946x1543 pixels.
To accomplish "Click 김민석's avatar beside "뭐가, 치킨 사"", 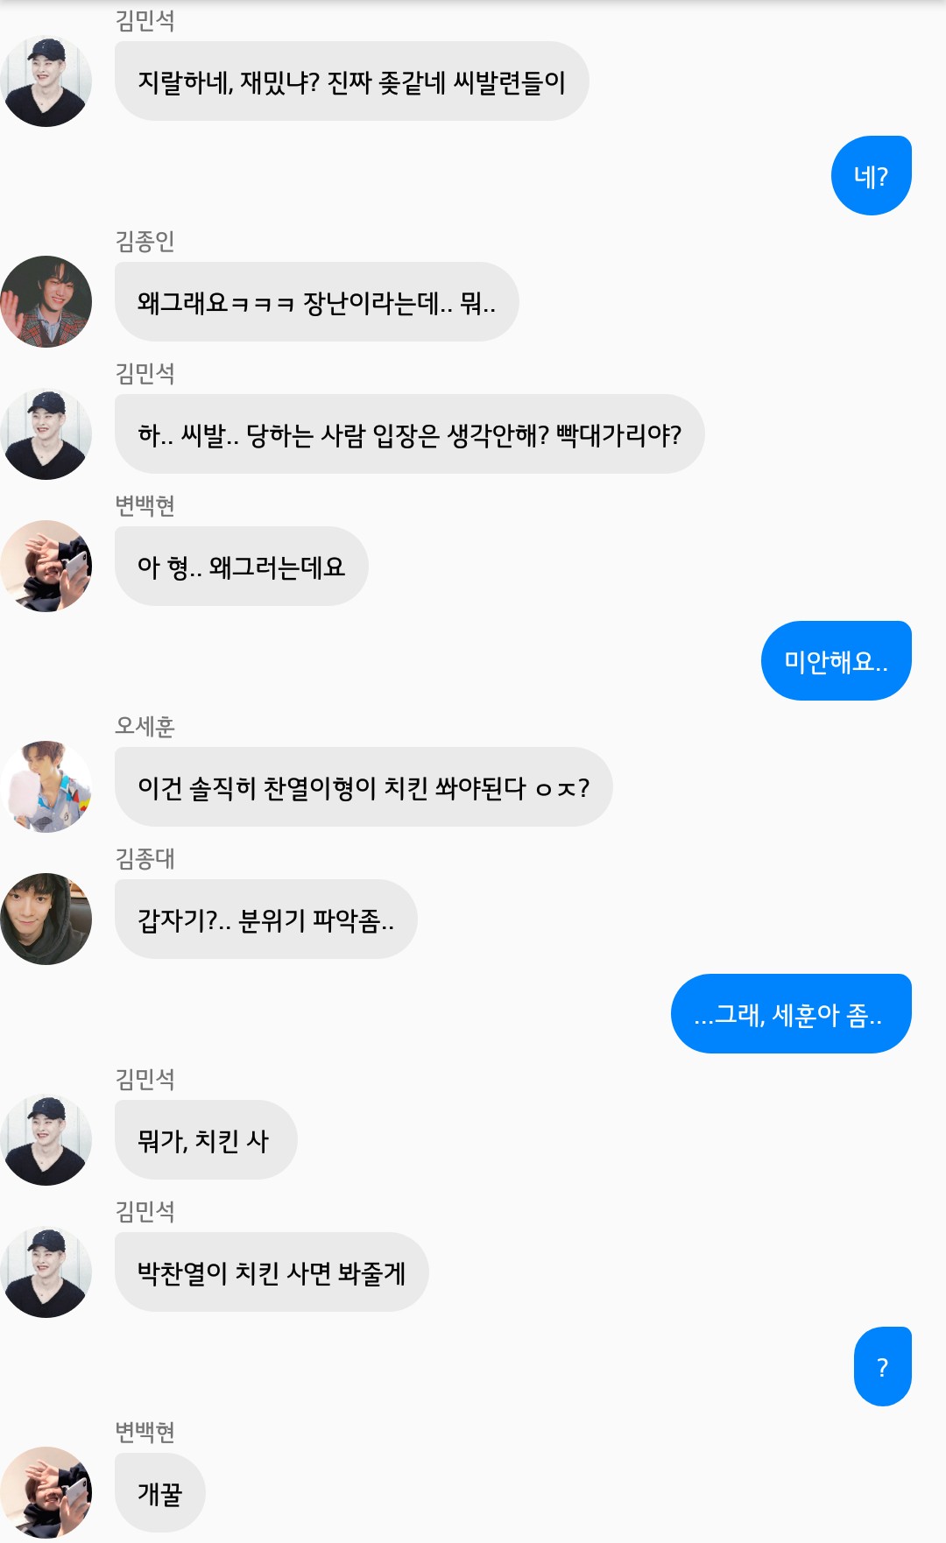I will click(x=46, y=1139).
